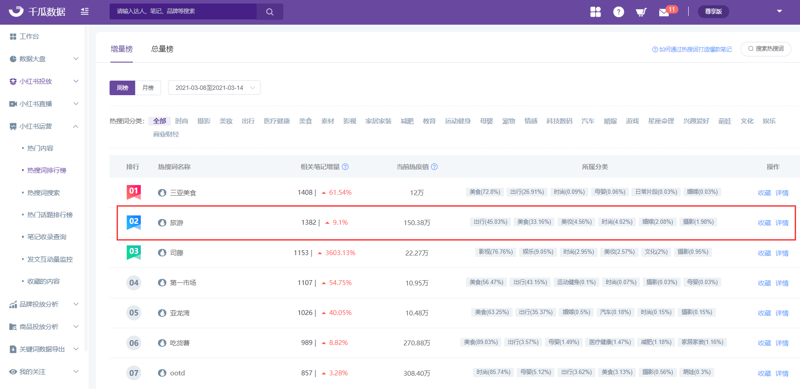The height and width of the screenshot is (389, 800).
Task: Open the mail messages icon
Action: [x=664, y=12]
